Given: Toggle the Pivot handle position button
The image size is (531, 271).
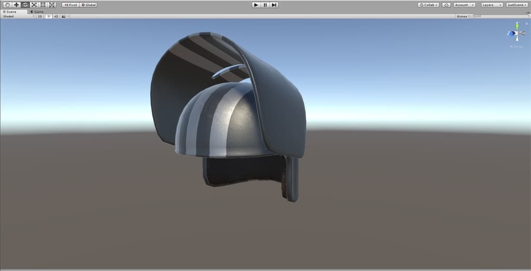Looking at the screenshot, I should (70, 5).
